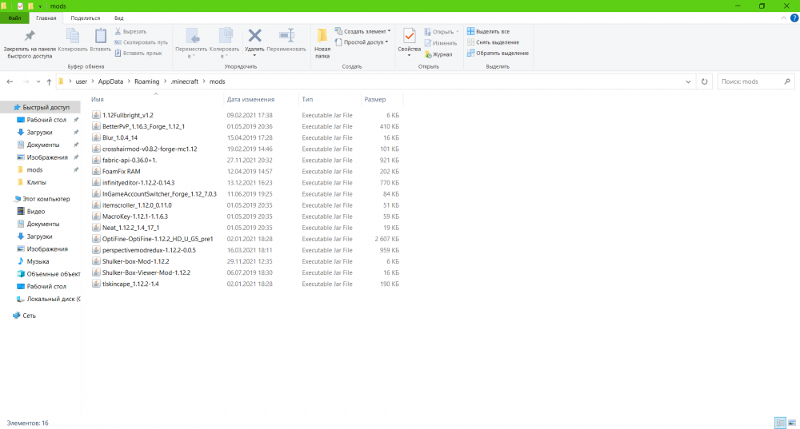This screenshot has height=429, width=800.
Task: Click Вставить ярлык in ribbon
Action: point(138,53)
